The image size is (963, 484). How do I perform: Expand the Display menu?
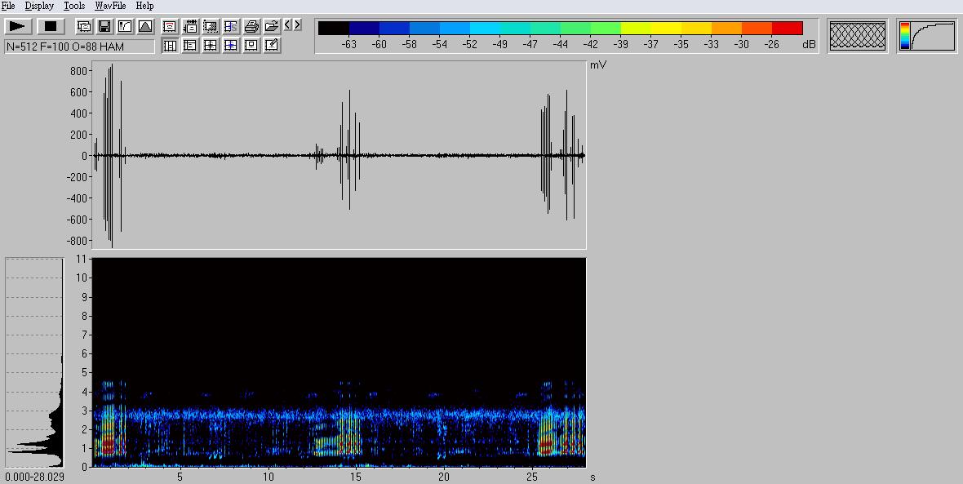[39, 6]
